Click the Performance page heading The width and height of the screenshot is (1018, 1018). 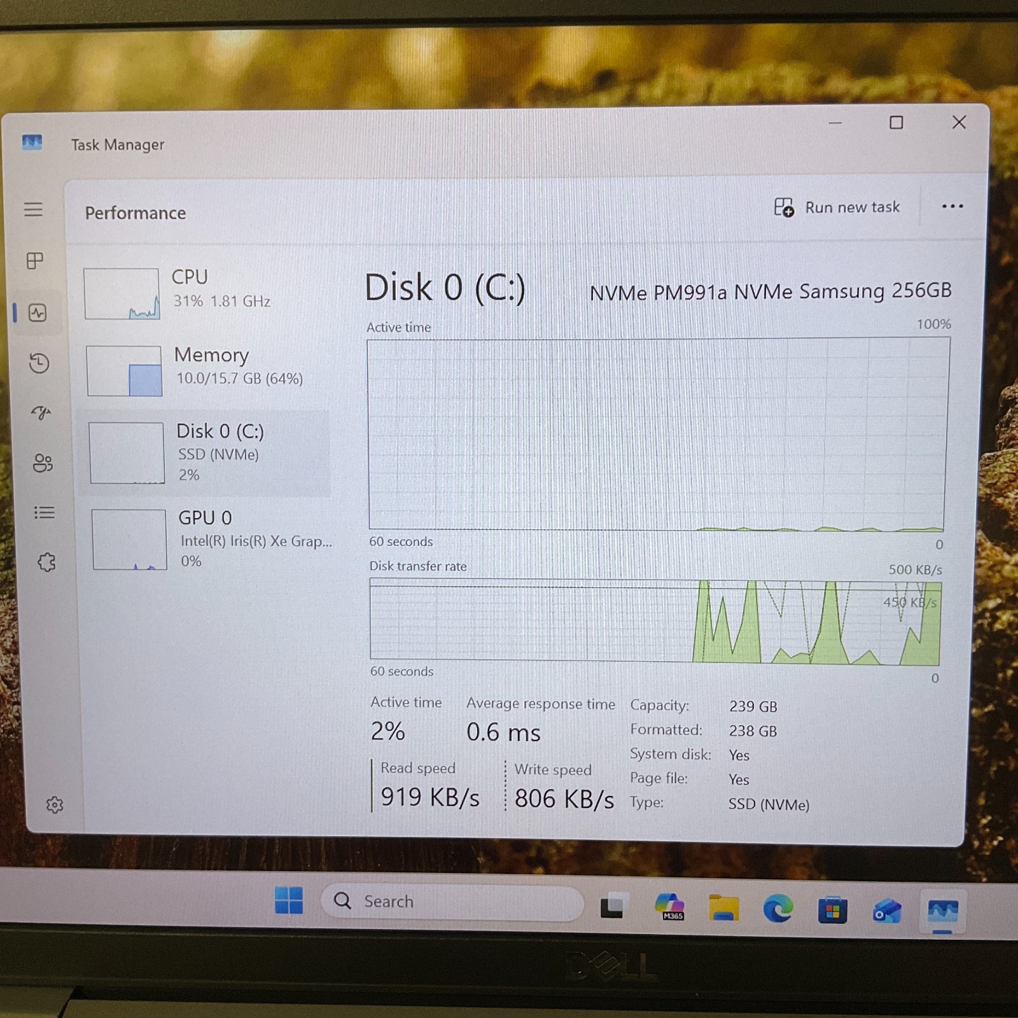(x=136, y=213)
